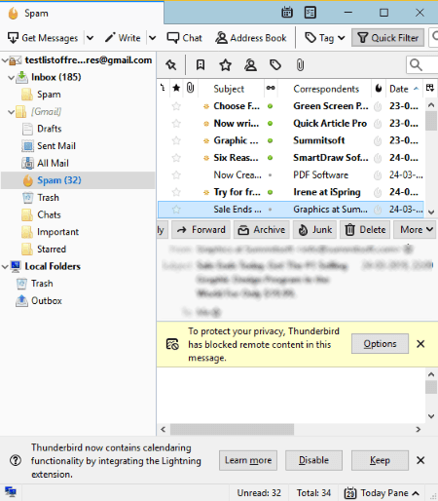Screen dimensions: 438x501
Task: Toggle the Today Pane in status bar
Action: click(382, 493)
